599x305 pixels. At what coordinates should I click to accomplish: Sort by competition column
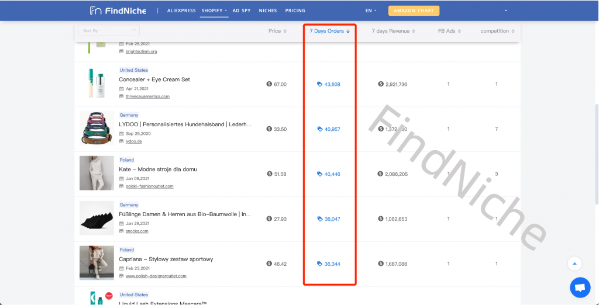point(497,31)
